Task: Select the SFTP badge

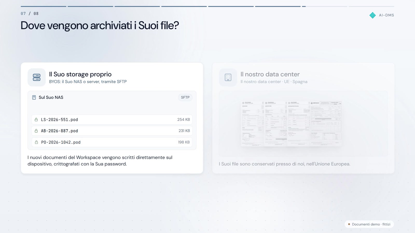Action: click(185, 98)
